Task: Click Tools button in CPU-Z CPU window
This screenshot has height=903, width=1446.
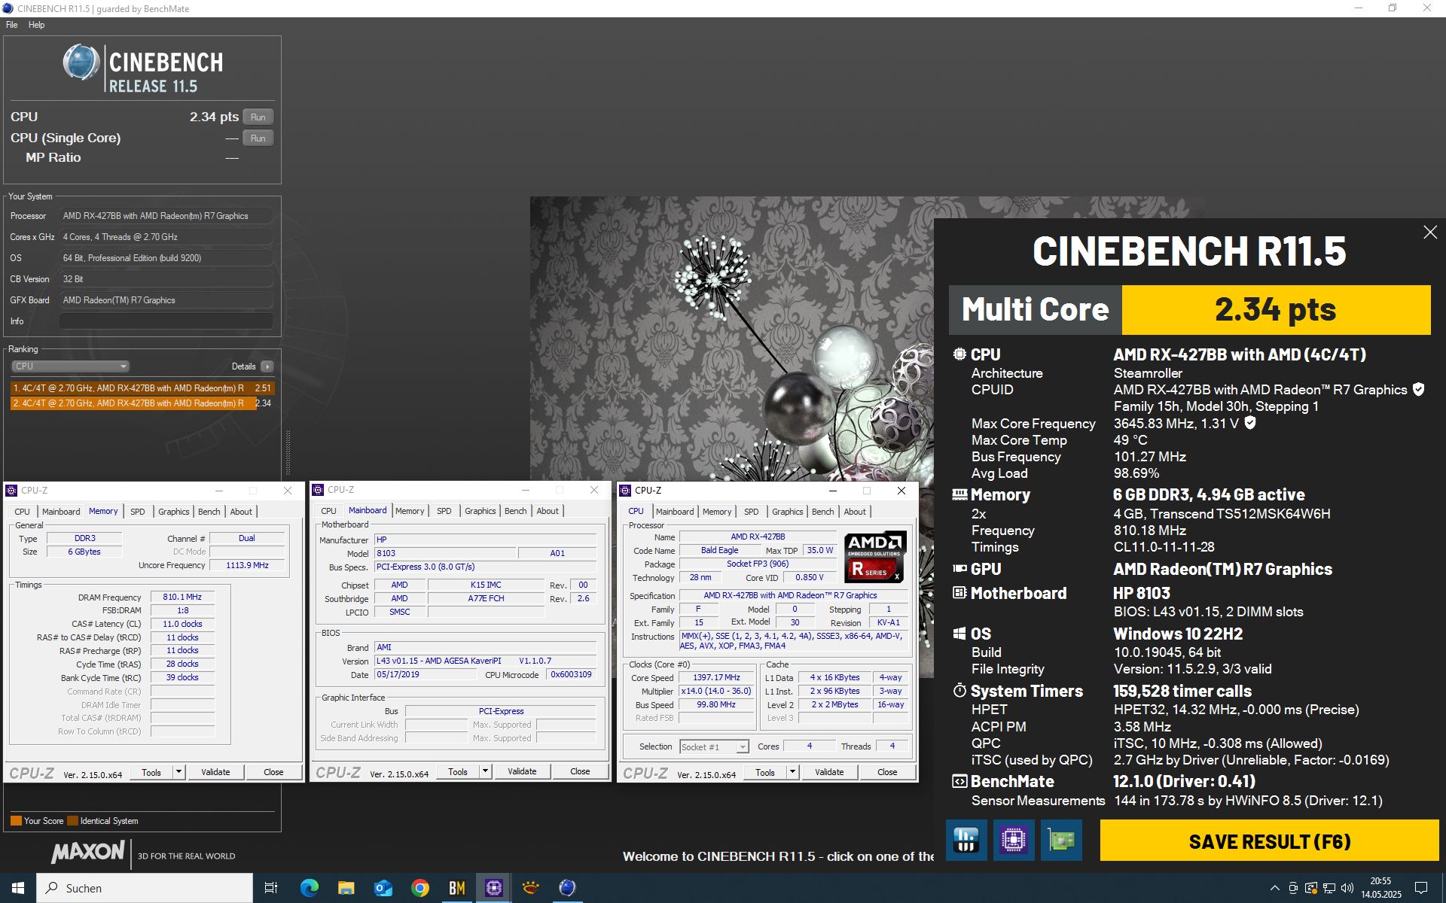Action: pyautogui.click(x=765, y=772)
